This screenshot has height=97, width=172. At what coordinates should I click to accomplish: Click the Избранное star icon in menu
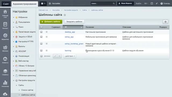[16, 17]
